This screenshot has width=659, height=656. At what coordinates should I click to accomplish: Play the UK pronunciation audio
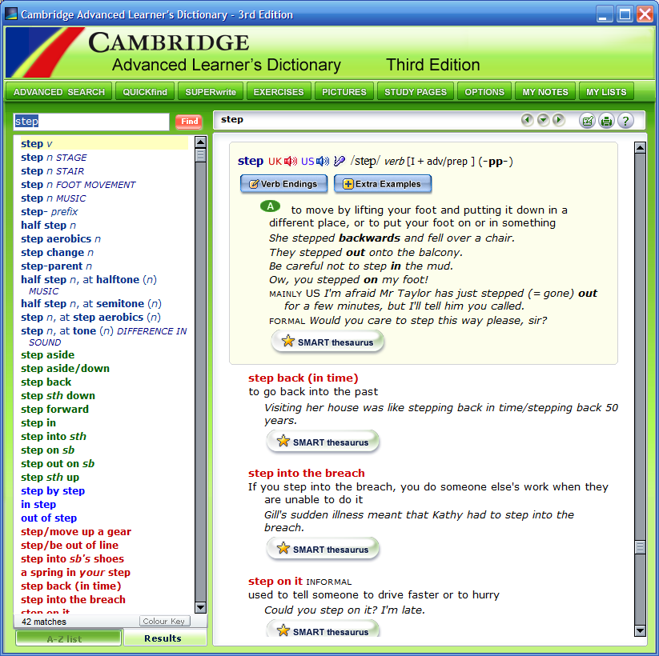click(291, 162)
